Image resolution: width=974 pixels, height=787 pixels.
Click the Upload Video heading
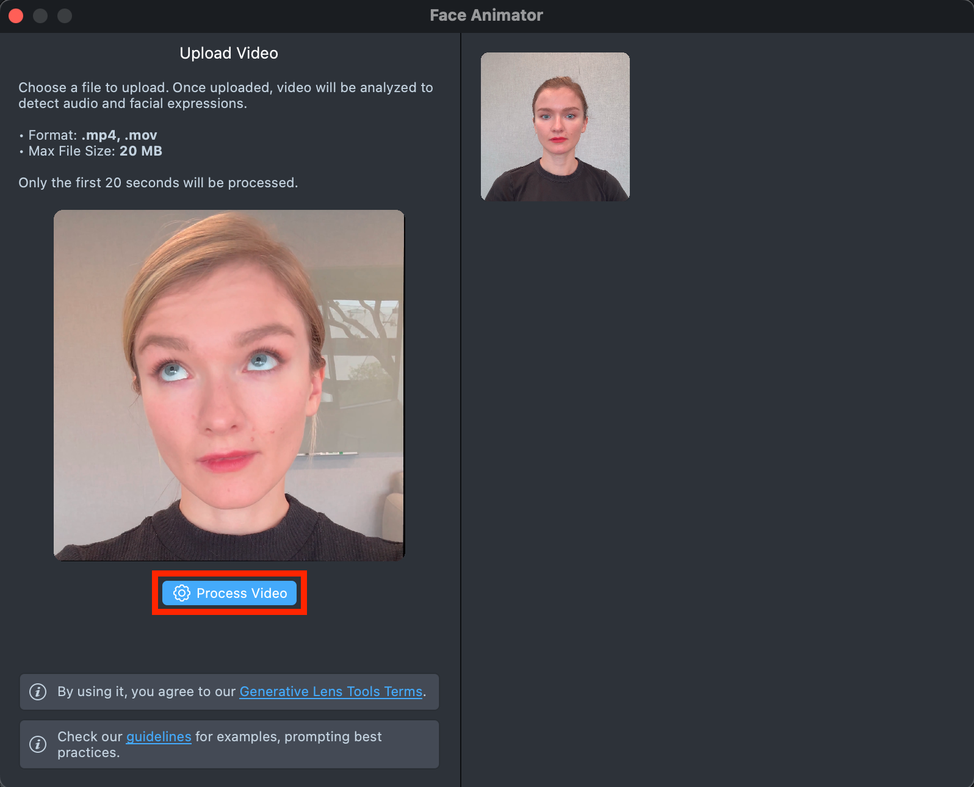pyautogui.click(x=229, y=53)
